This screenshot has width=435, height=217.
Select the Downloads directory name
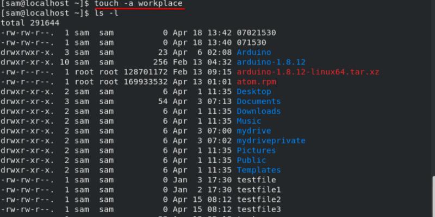point(258,111)
